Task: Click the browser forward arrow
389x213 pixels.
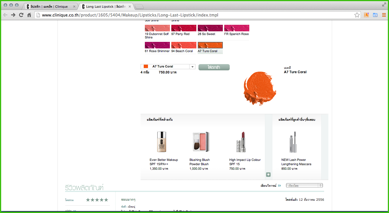Action: 13,15
